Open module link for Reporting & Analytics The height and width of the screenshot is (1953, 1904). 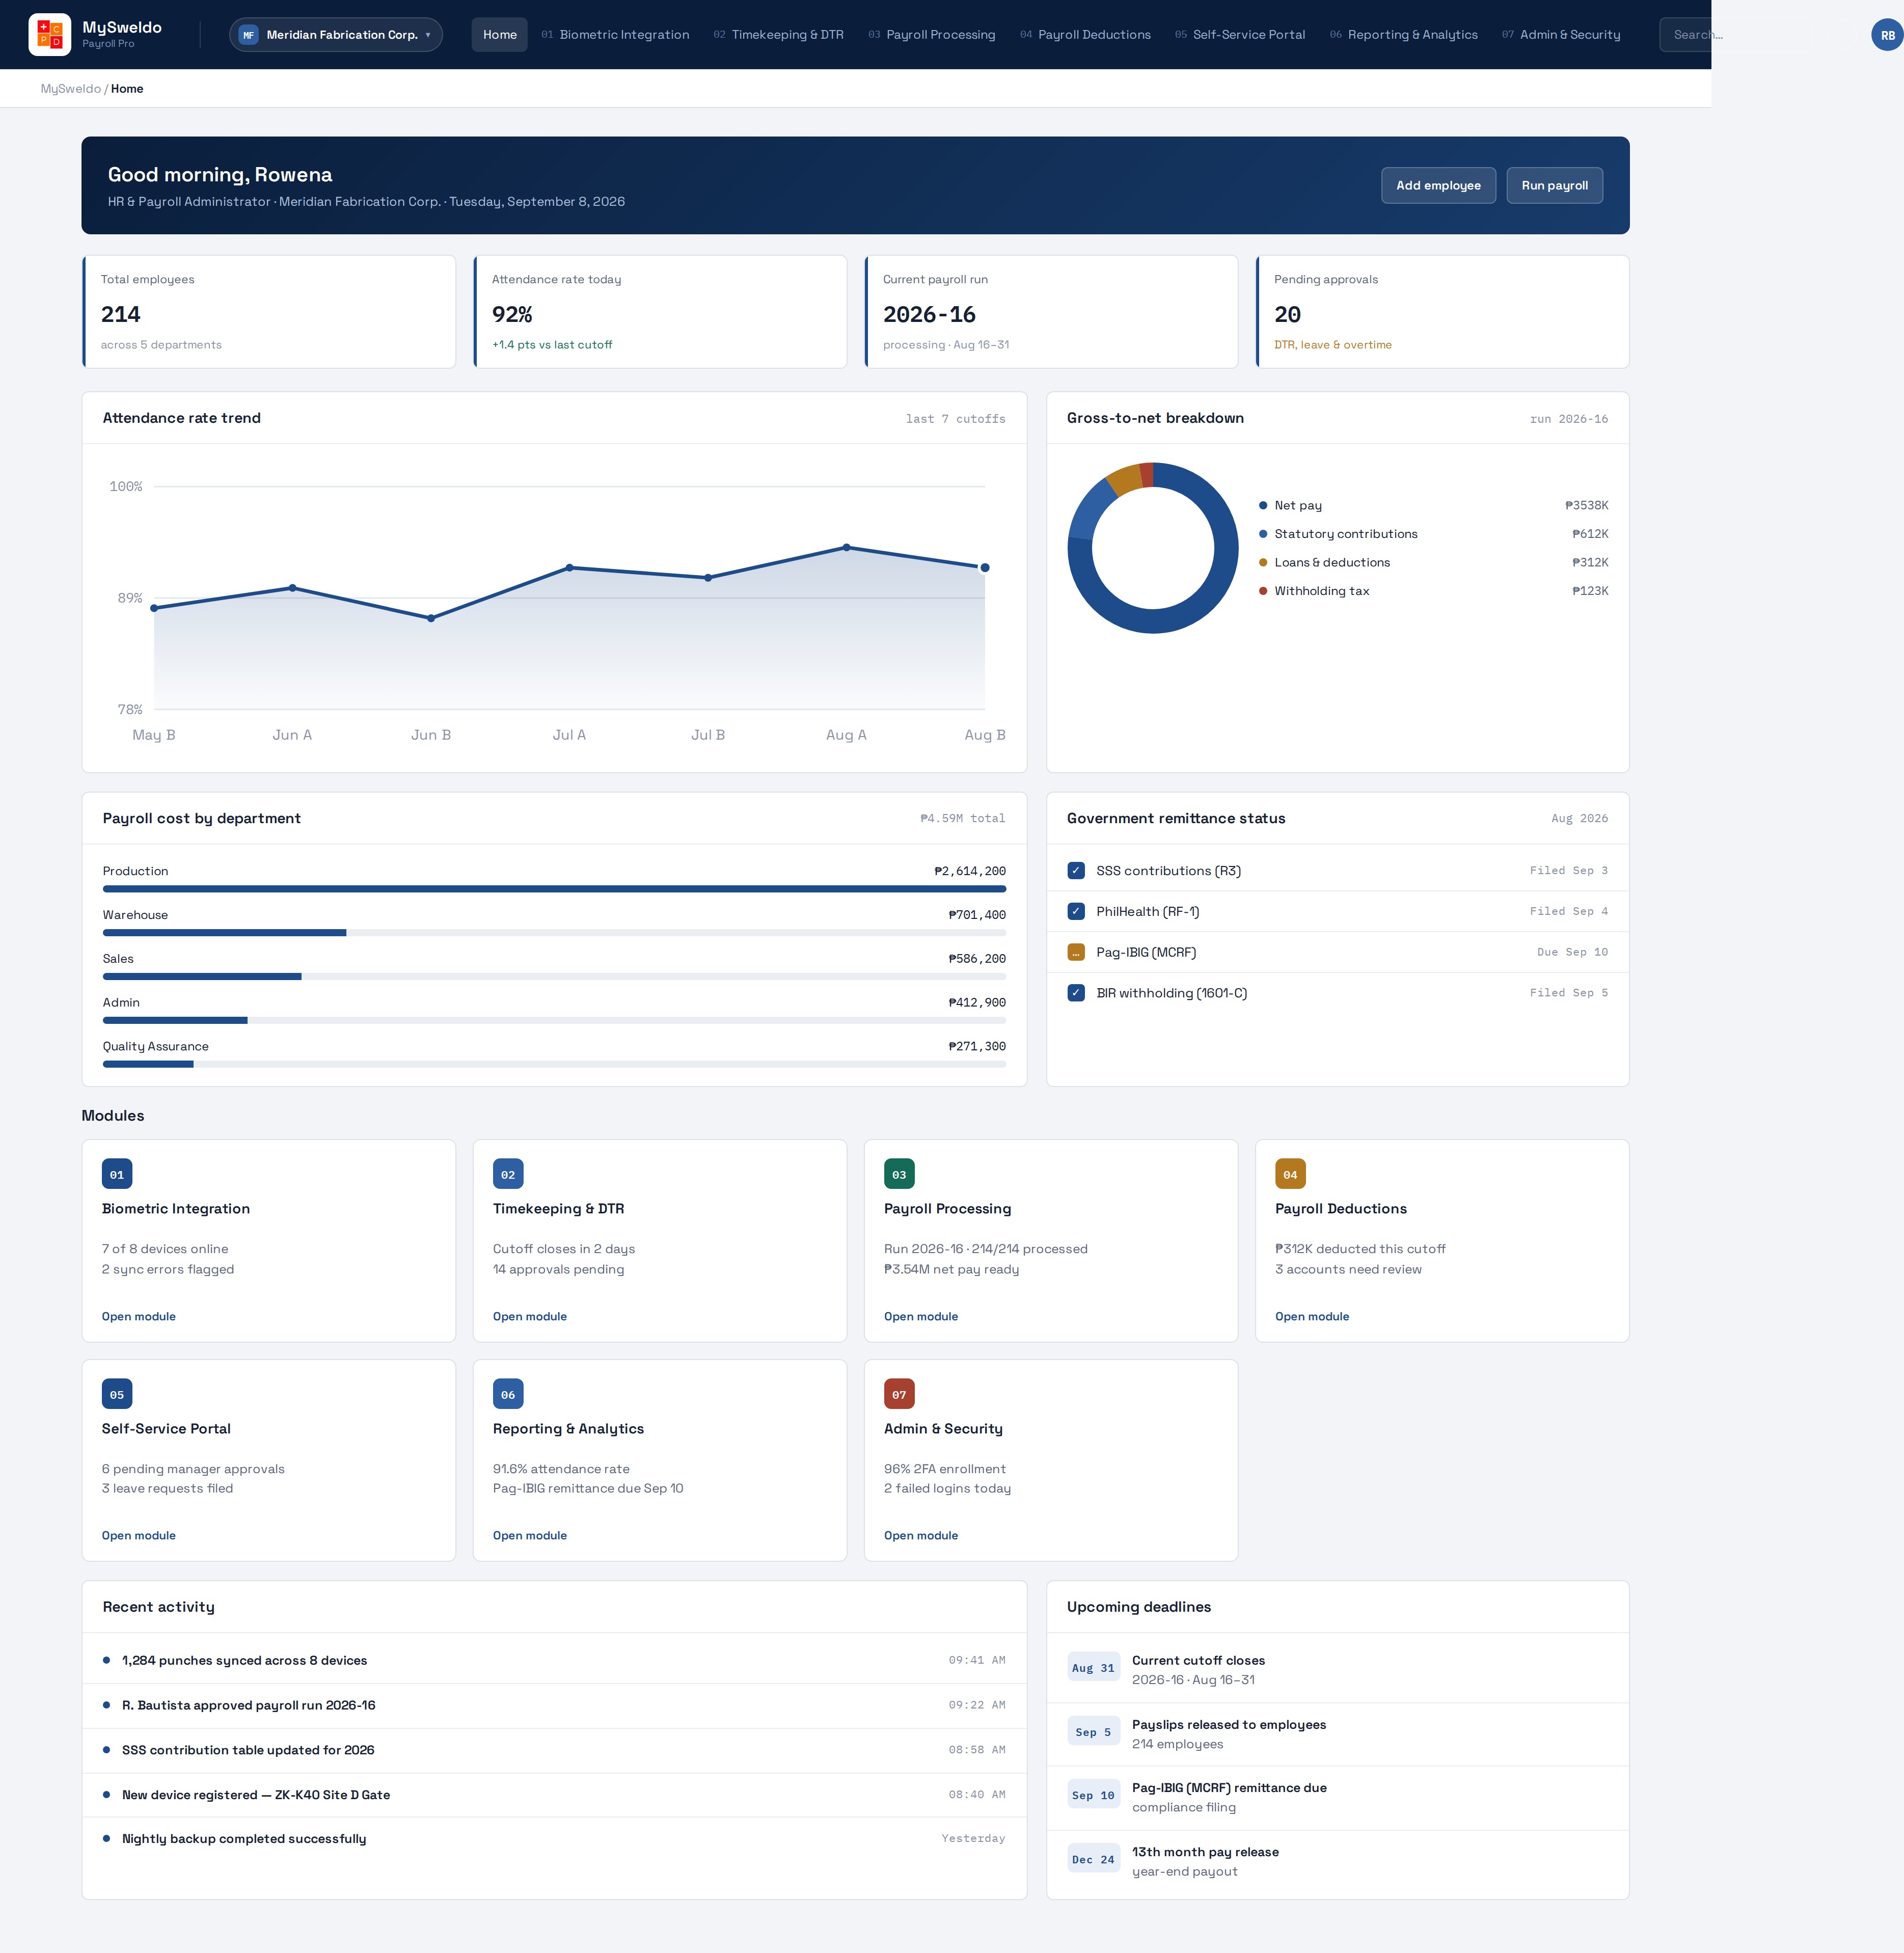point(530,1535)
